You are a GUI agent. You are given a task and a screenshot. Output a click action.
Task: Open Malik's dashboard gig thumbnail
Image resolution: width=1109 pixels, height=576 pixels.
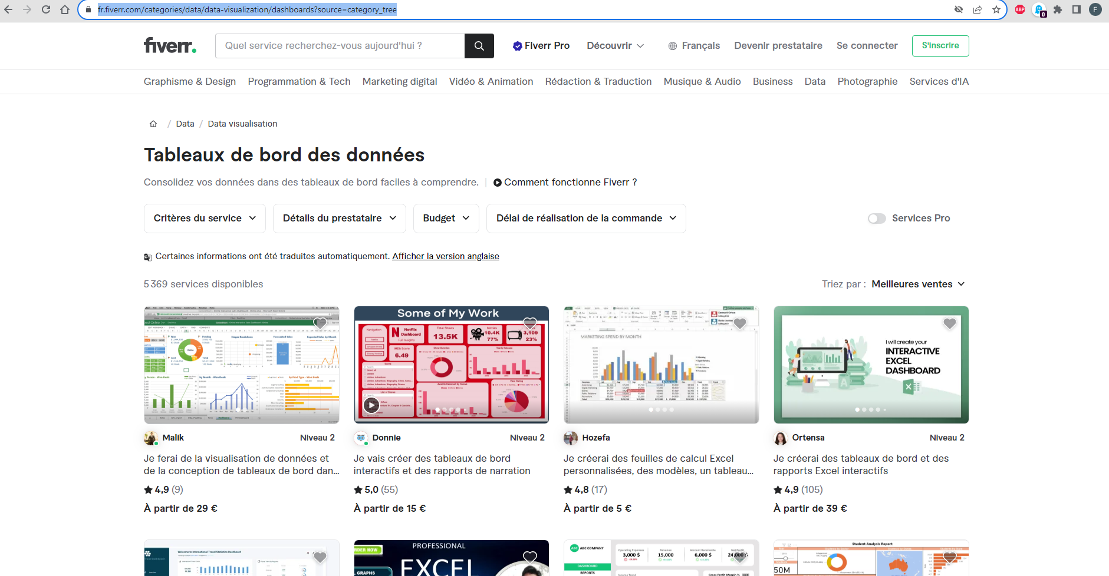tap(242, 365)
